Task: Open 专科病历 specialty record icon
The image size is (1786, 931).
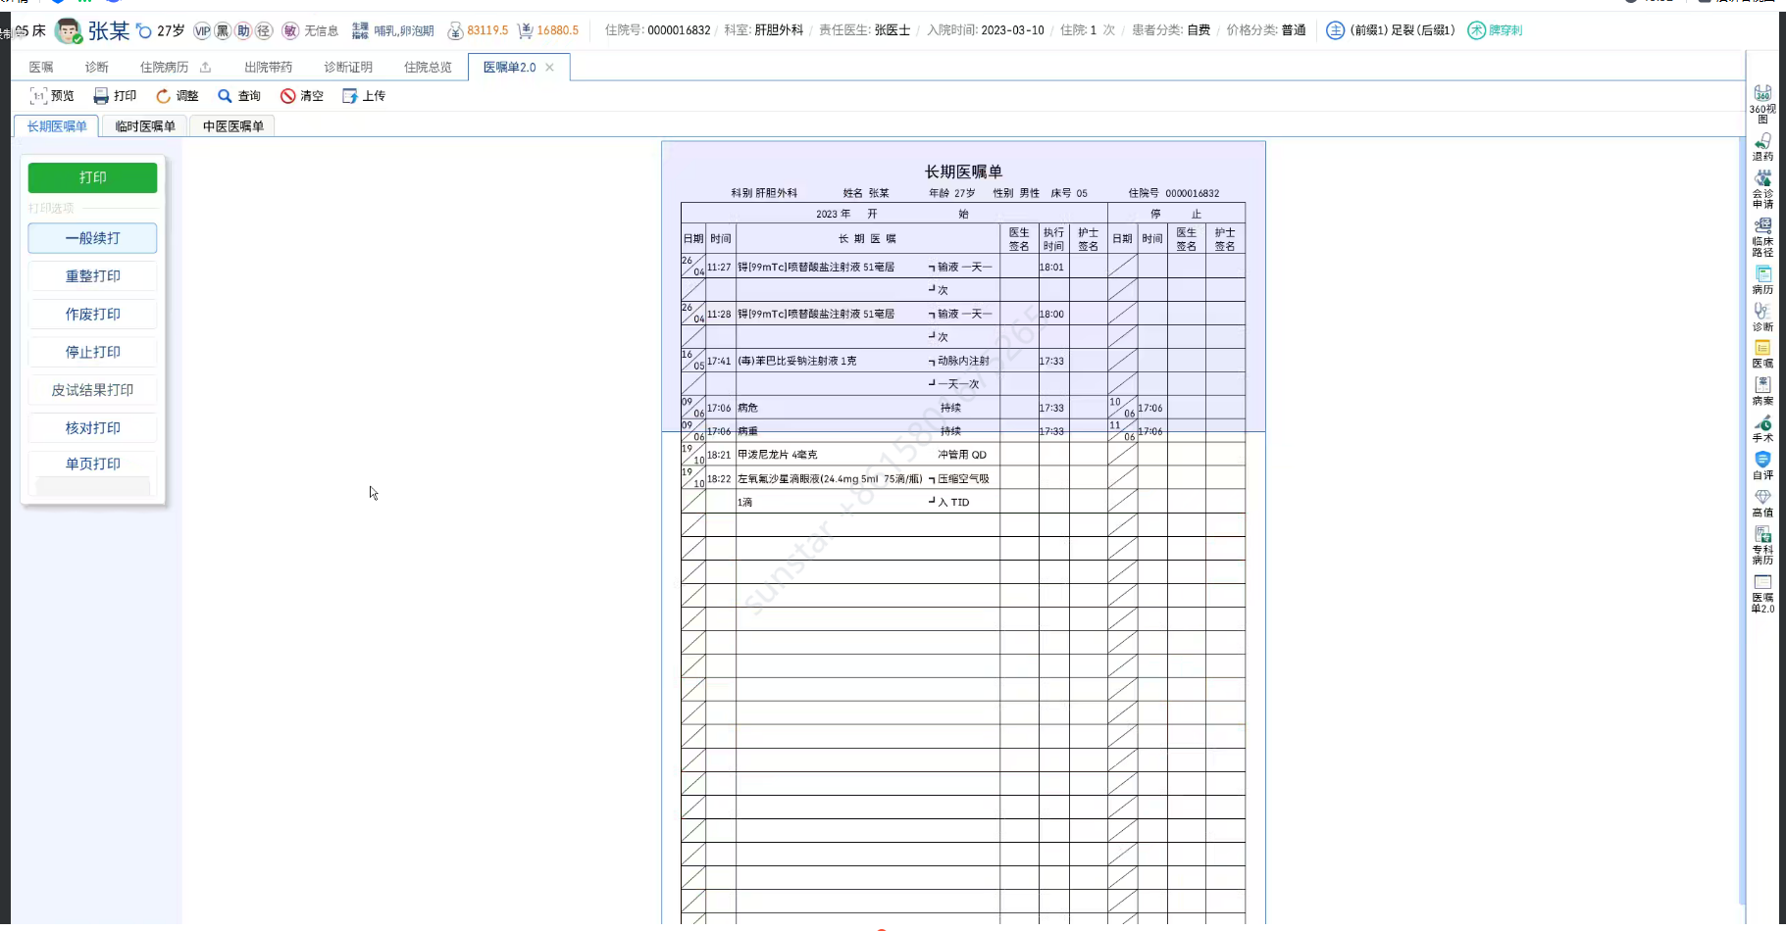Action: point(1762,546)
